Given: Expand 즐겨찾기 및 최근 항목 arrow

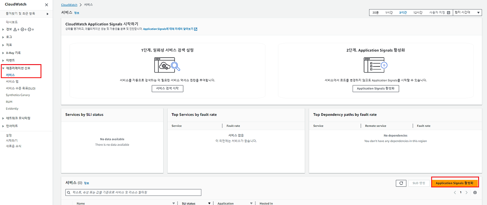Looking at the screenshot, I should [48, 14].
